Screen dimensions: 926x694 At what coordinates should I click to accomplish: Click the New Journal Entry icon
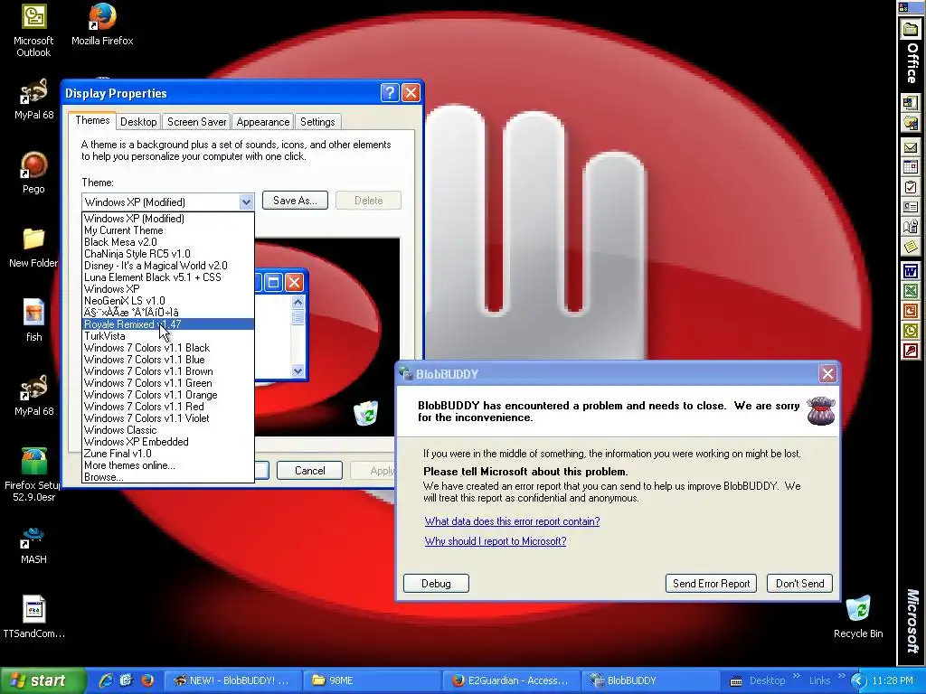point(911,227)
